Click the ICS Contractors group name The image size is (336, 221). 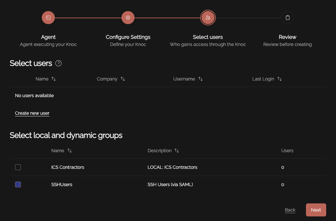pyautogui.click(x=68, y=167)
